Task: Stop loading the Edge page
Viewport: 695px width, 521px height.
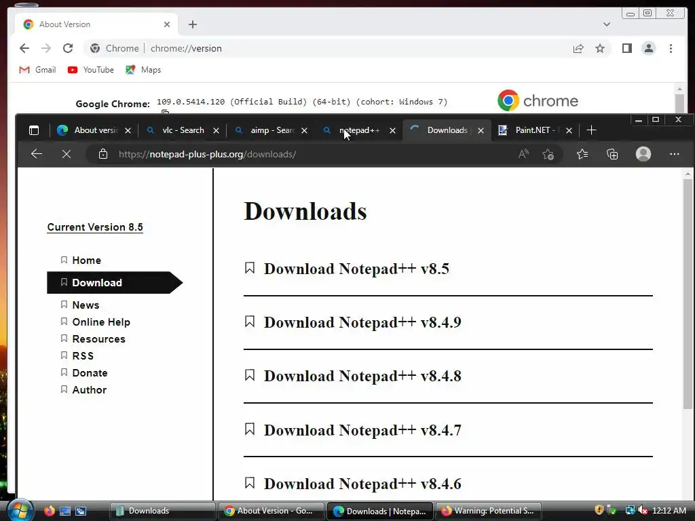Action: point(67,154)
